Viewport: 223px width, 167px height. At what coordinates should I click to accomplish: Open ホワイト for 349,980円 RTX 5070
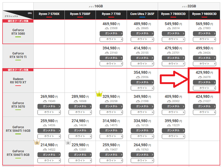coord(142,112)
